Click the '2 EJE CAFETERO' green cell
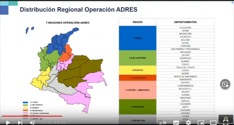 (138, 58)
